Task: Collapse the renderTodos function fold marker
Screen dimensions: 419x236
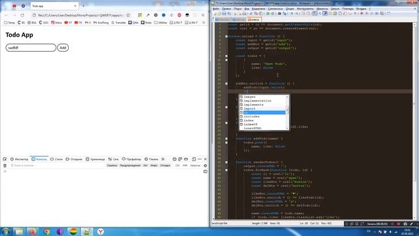Action: [x=227, y=162]
